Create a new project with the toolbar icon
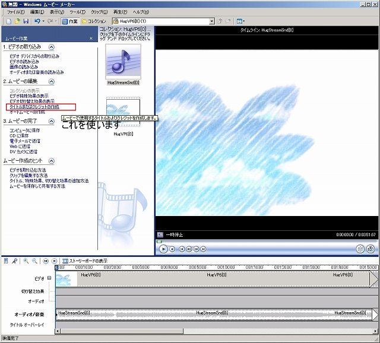This screenshot has width=380, height=343. pyautogui.click(x=9, y=21)
